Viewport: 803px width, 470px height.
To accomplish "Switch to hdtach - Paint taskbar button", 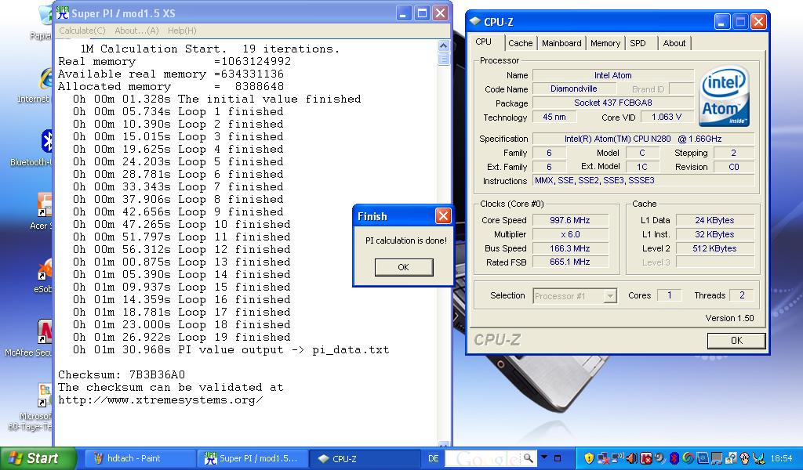I will [x=140, y=458].
